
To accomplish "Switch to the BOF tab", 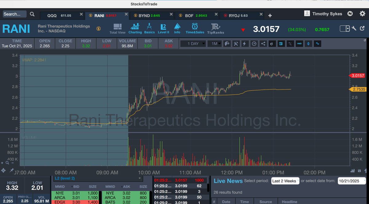I will click(x=197, y=15).
